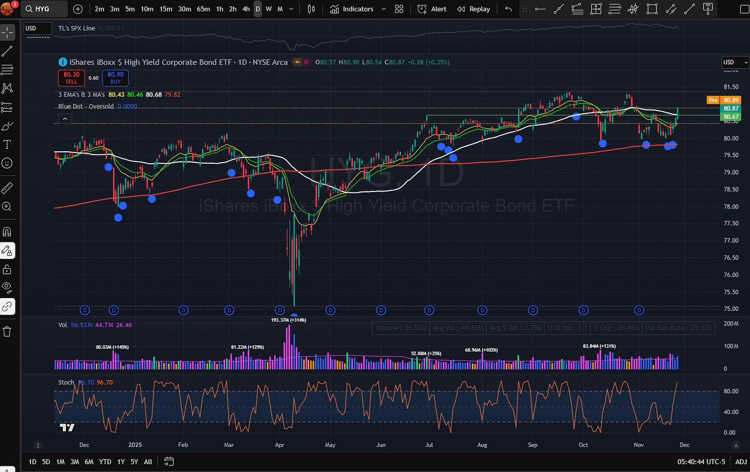Open the go-to-date calendar icon
This screenshot has height=472, width=750.
[x=168, y=461]
